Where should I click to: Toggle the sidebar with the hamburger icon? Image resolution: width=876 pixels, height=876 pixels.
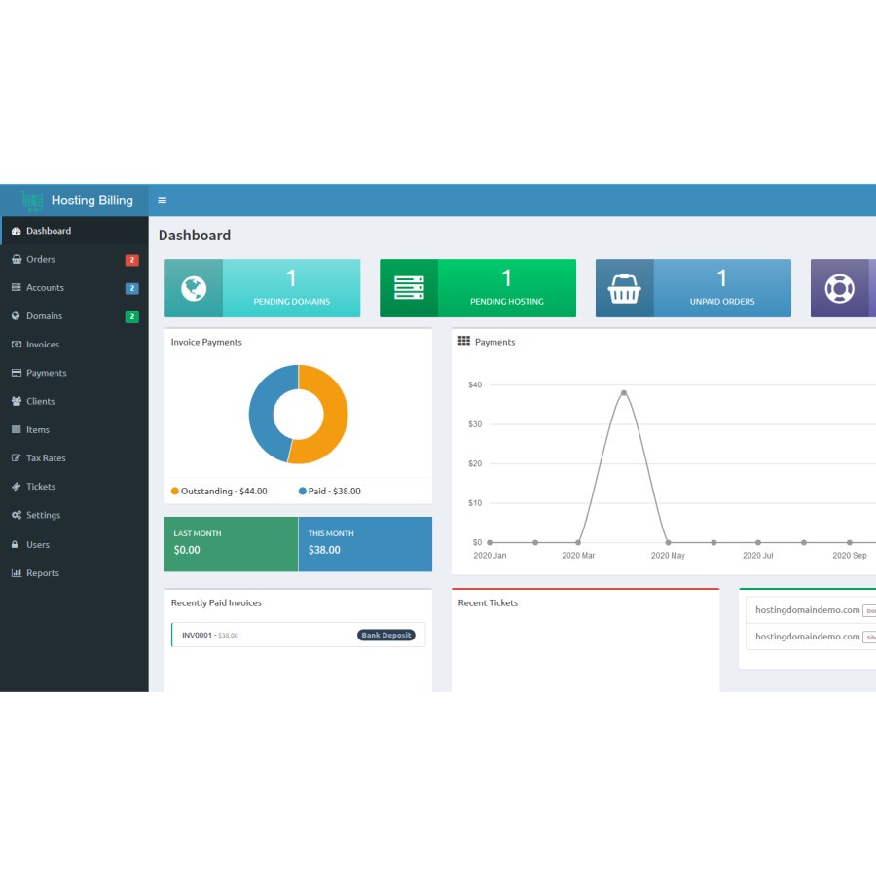click(x=163, y=200)
